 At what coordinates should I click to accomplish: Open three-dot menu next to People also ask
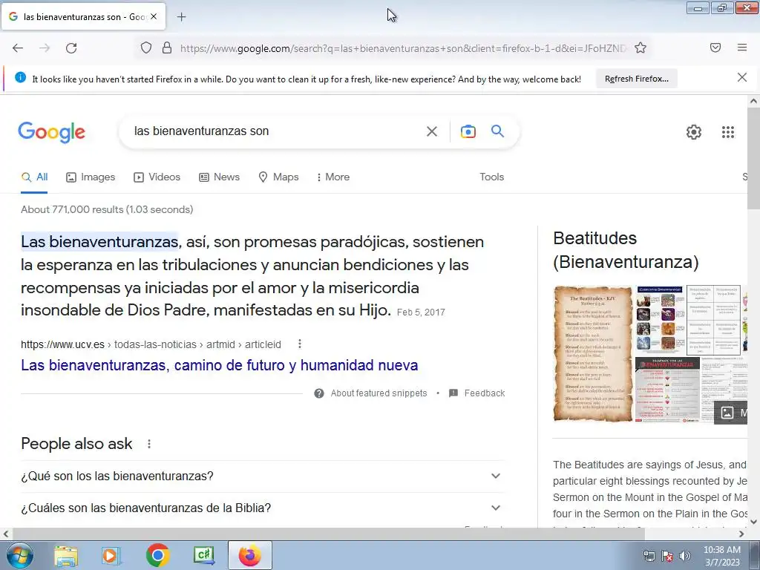click(x=149, y=444)
